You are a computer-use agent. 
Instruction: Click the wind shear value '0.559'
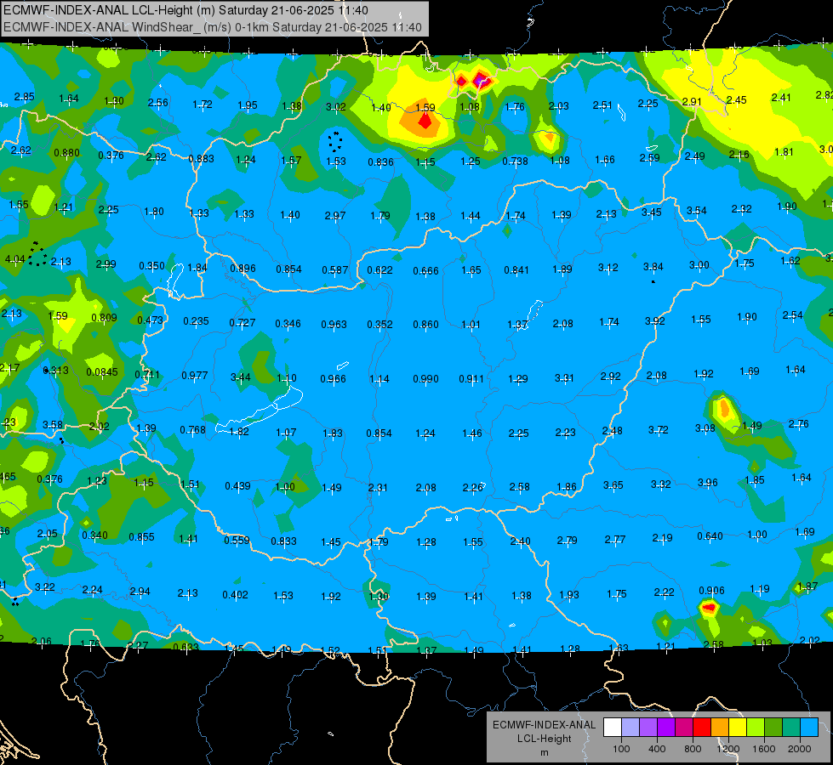click(237, 541)
